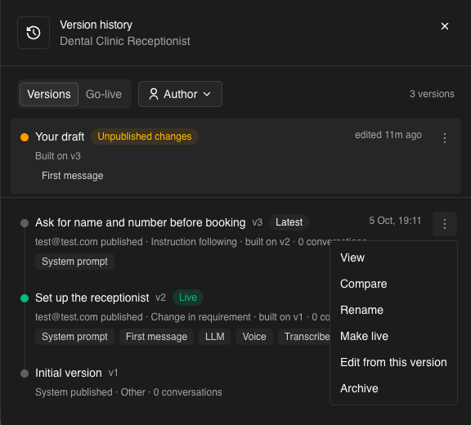
Task: Click the v1 version label
Action: click(x=113, y=373)
